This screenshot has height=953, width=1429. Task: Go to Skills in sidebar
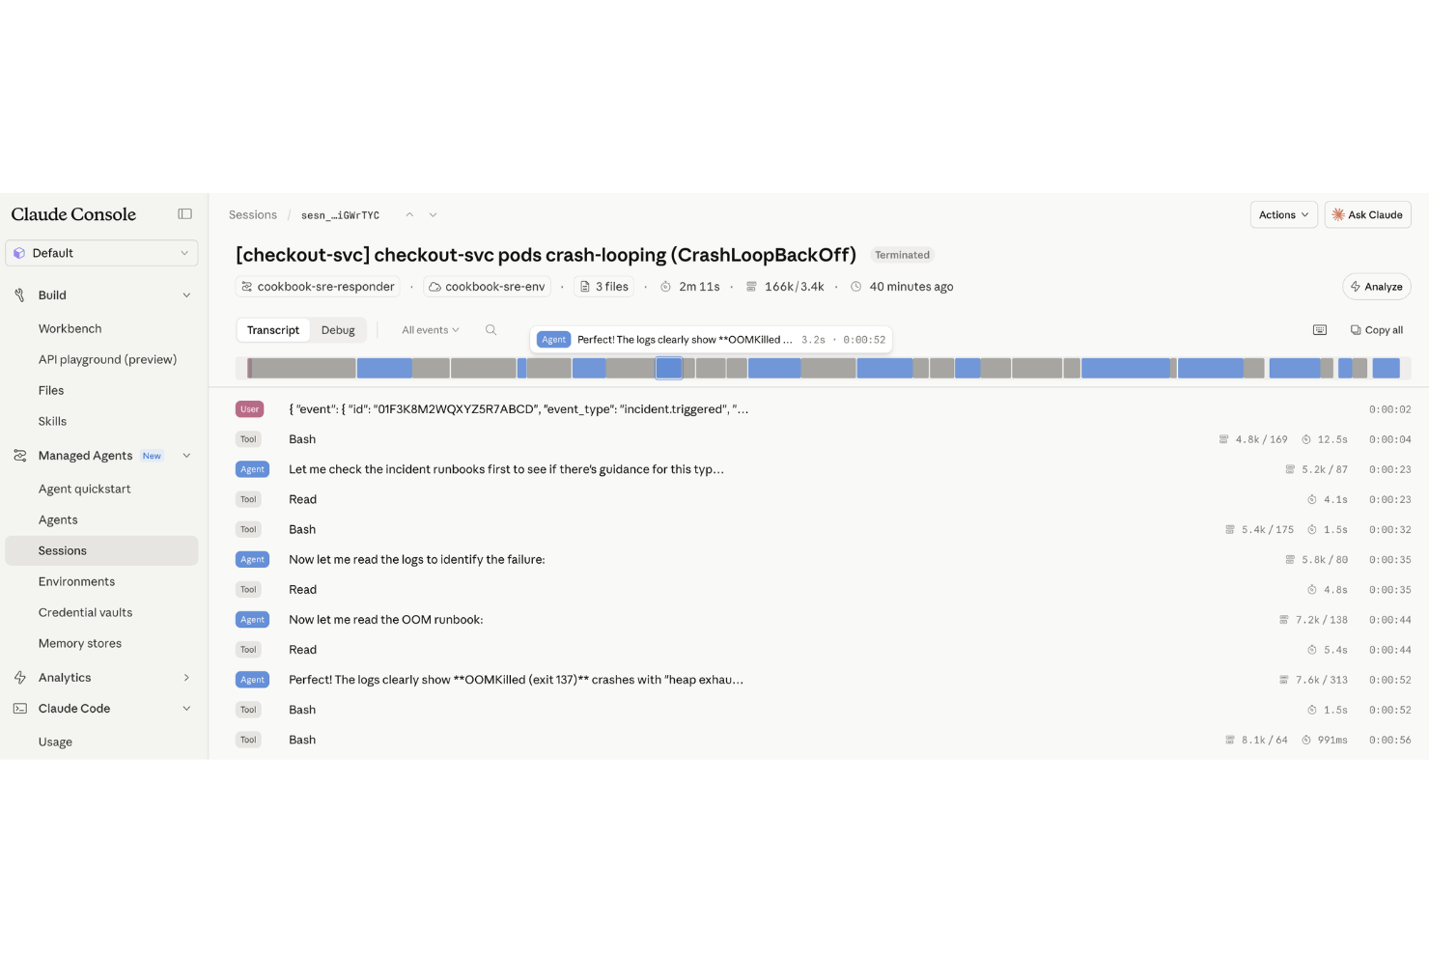point(52,421)
